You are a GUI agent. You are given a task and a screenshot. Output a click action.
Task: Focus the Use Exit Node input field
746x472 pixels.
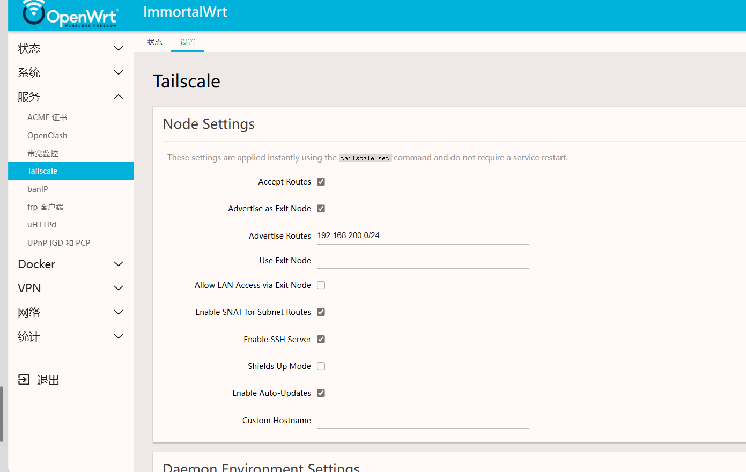[423, 261]
